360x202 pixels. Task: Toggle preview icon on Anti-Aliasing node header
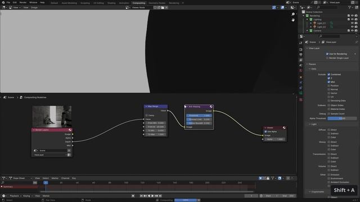pyautogui.click(x=211, y=107)
